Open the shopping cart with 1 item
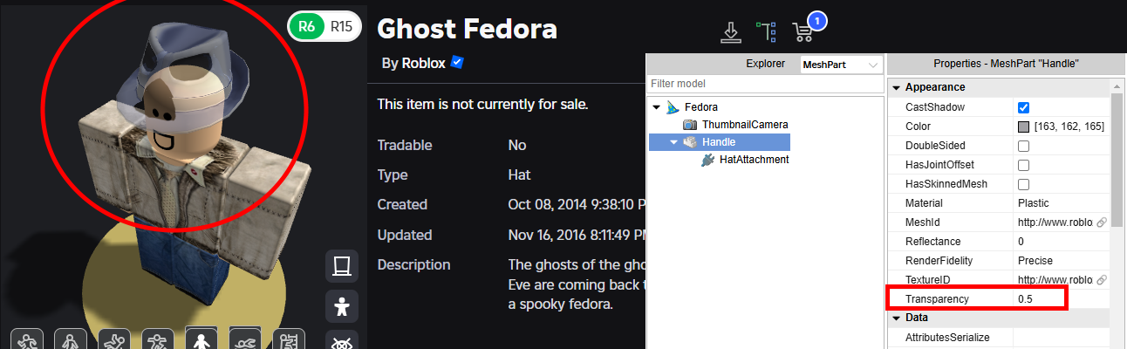Screen dimensions: 1127x349 [x=803, y=32]
